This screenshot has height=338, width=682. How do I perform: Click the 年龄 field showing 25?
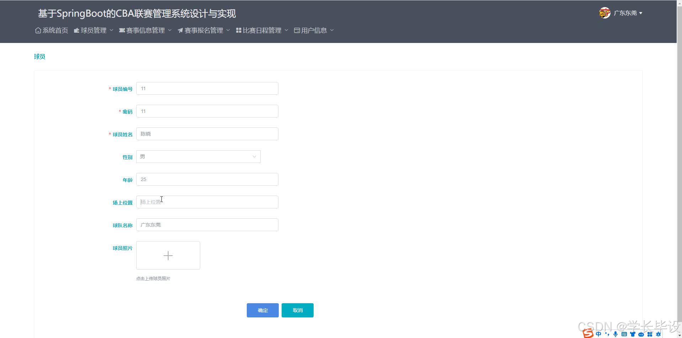pos(207,179)
